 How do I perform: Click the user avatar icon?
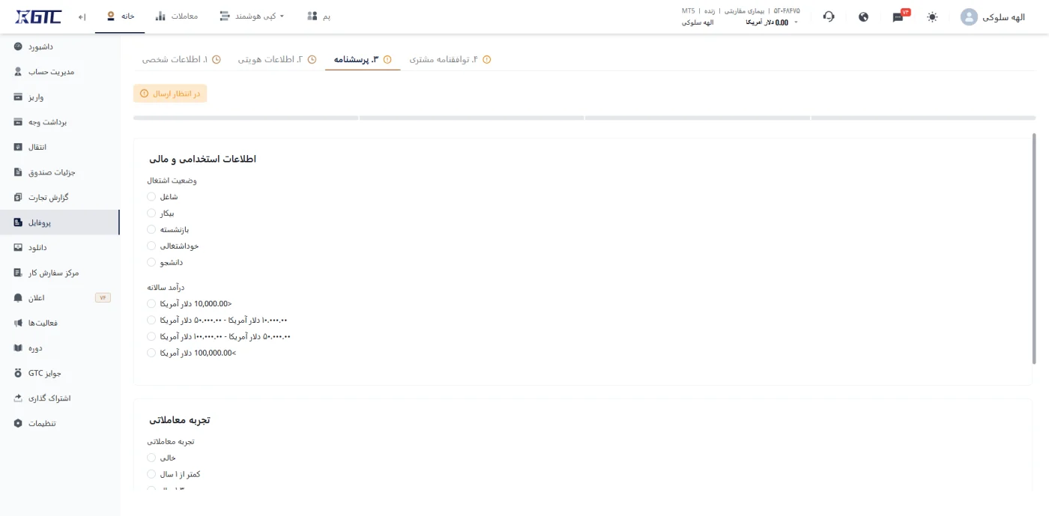pos(969,16)
